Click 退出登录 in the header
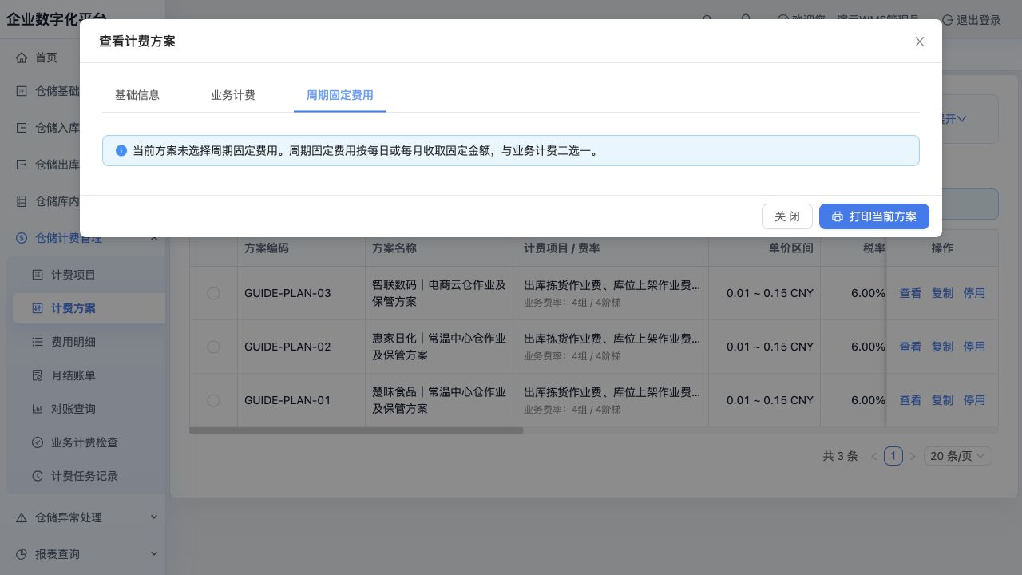This screenshot has width=1022, height=575. point(971,20)
